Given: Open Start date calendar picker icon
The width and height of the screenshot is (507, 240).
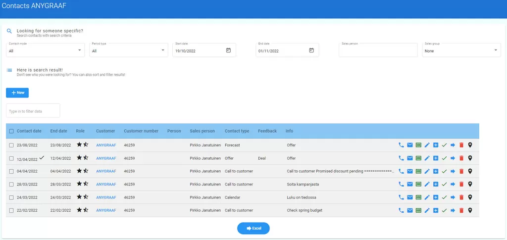Looking at the screenshot, I should (x=228, y=50).
